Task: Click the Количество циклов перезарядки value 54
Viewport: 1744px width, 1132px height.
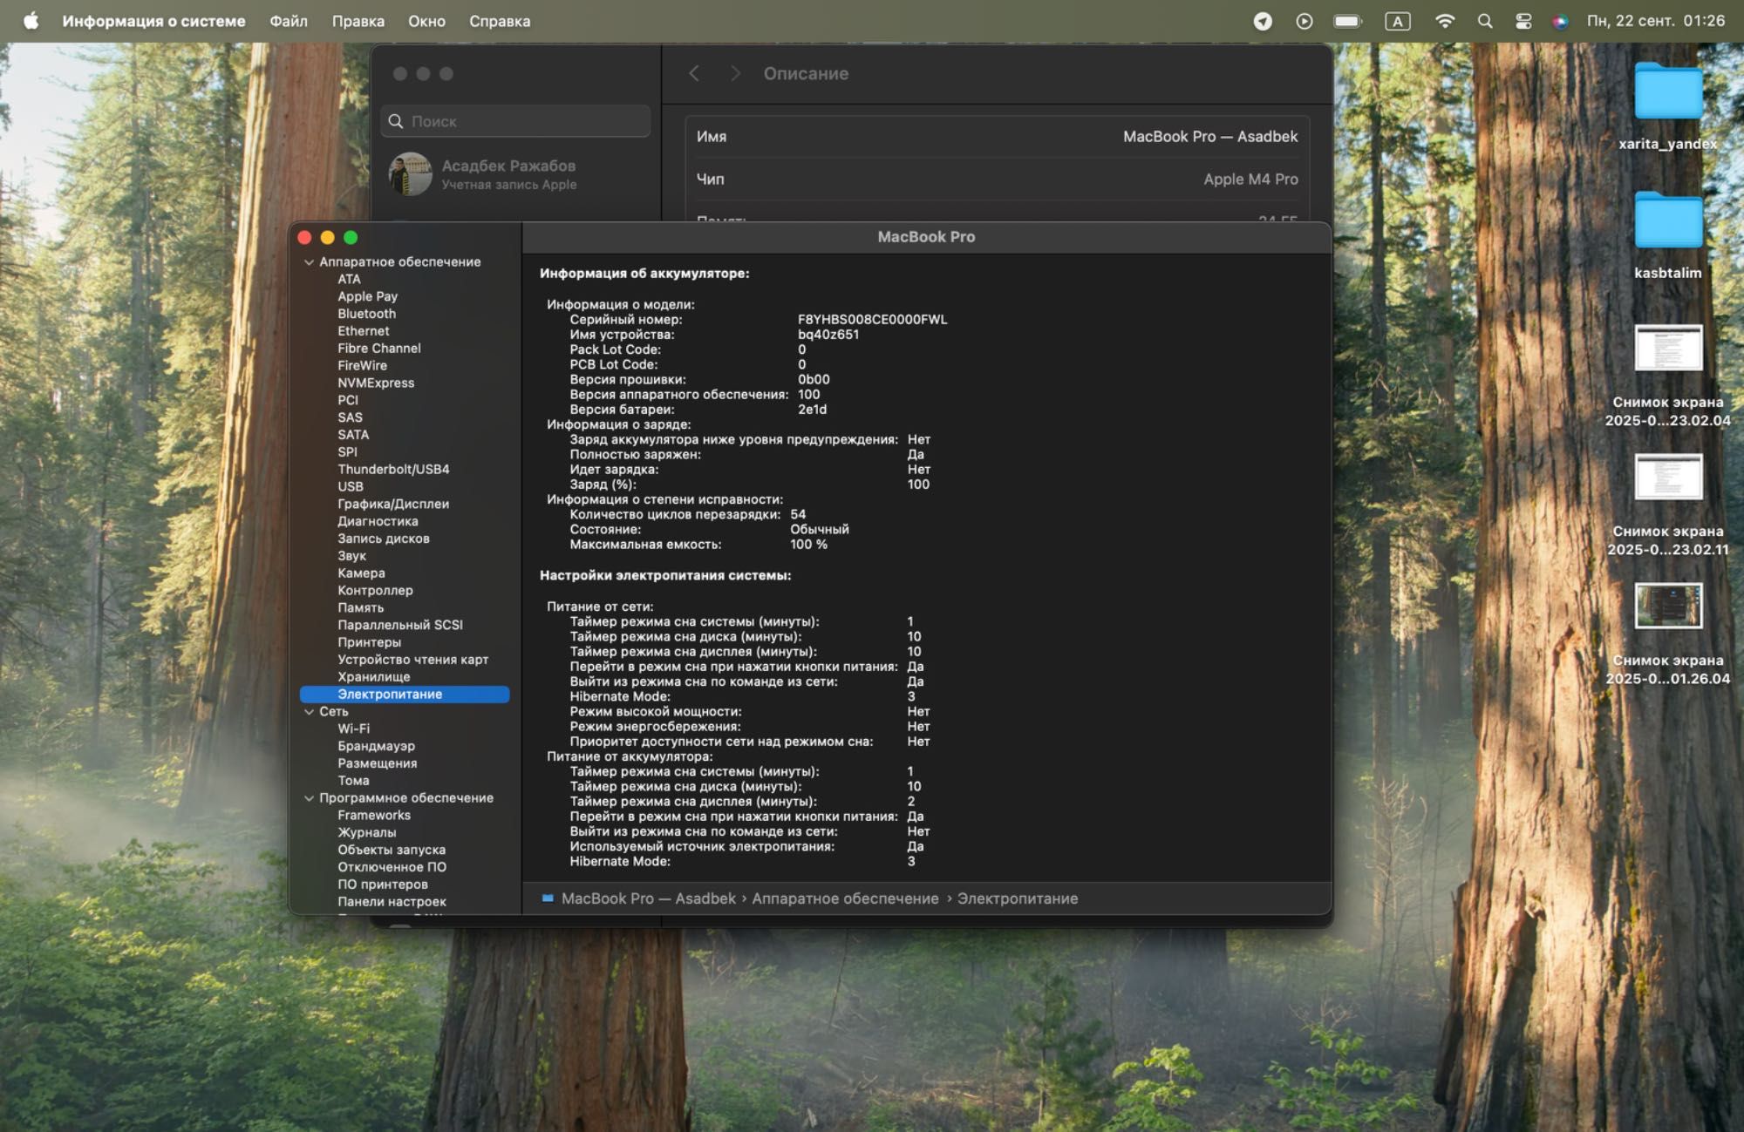Action: (x=797, y=515)
